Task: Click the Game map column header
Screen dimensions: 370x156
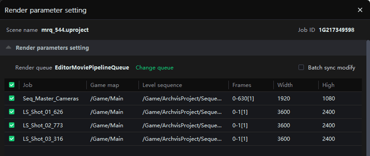Action: pyautogui.click(x=105, y=85)
